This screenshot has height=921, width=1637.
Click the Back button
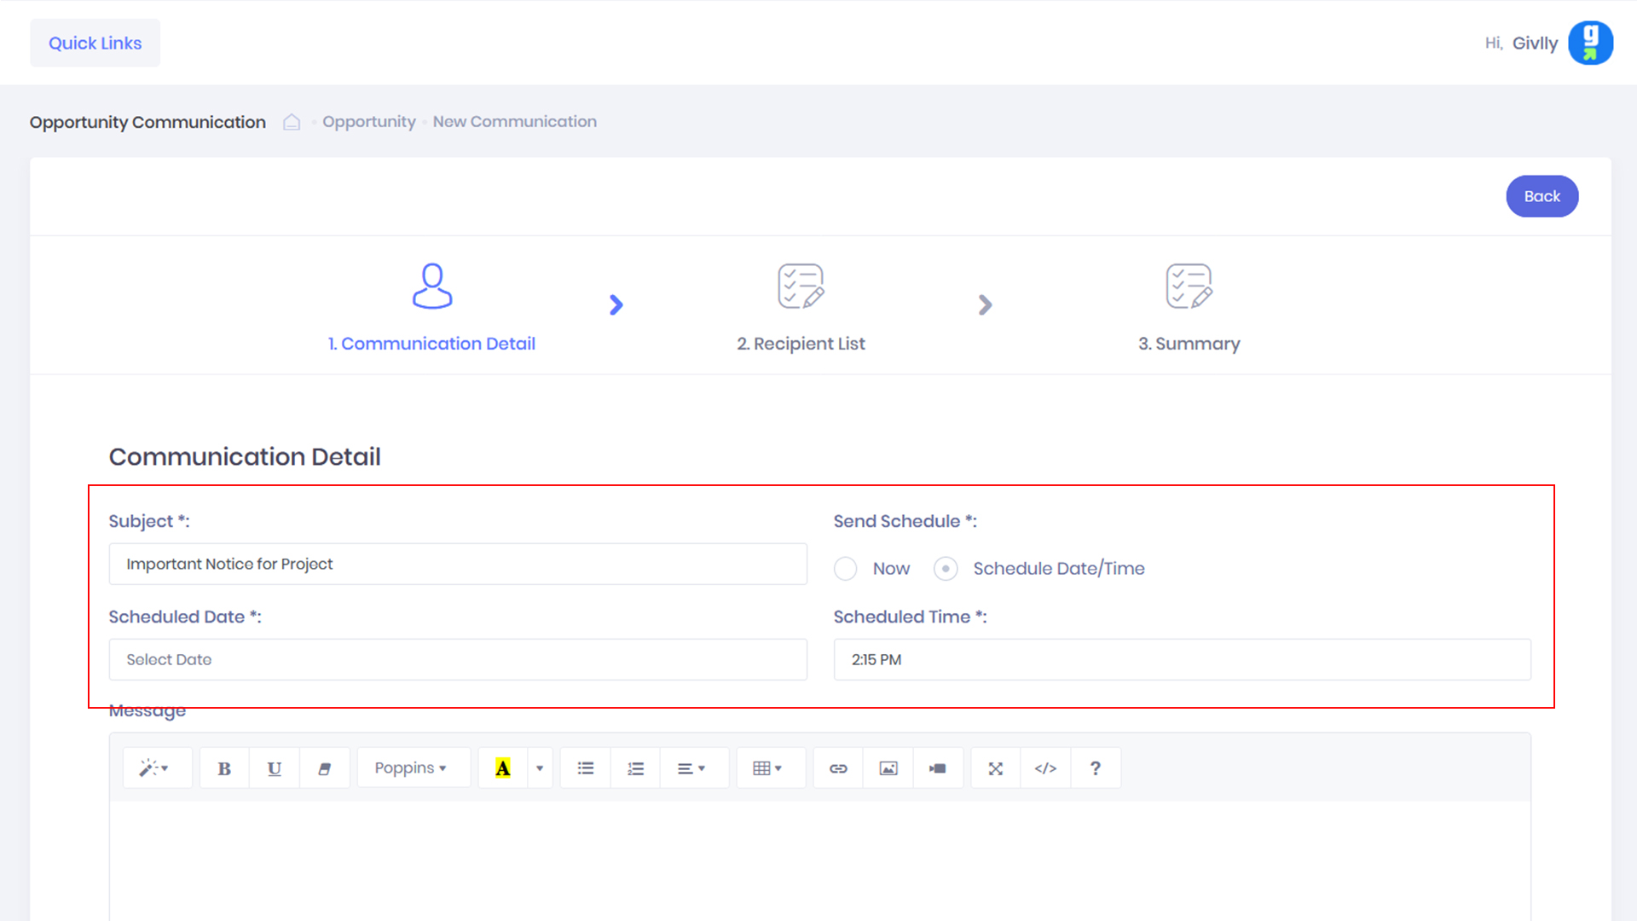point(1542,196)
